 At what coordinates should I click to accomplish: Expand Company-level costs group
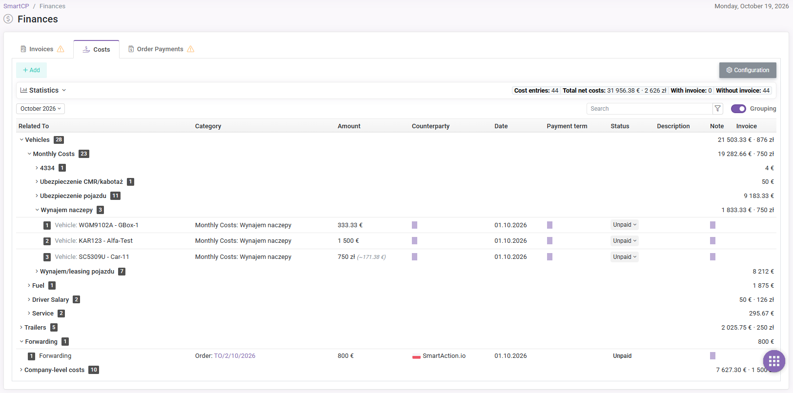21,370
